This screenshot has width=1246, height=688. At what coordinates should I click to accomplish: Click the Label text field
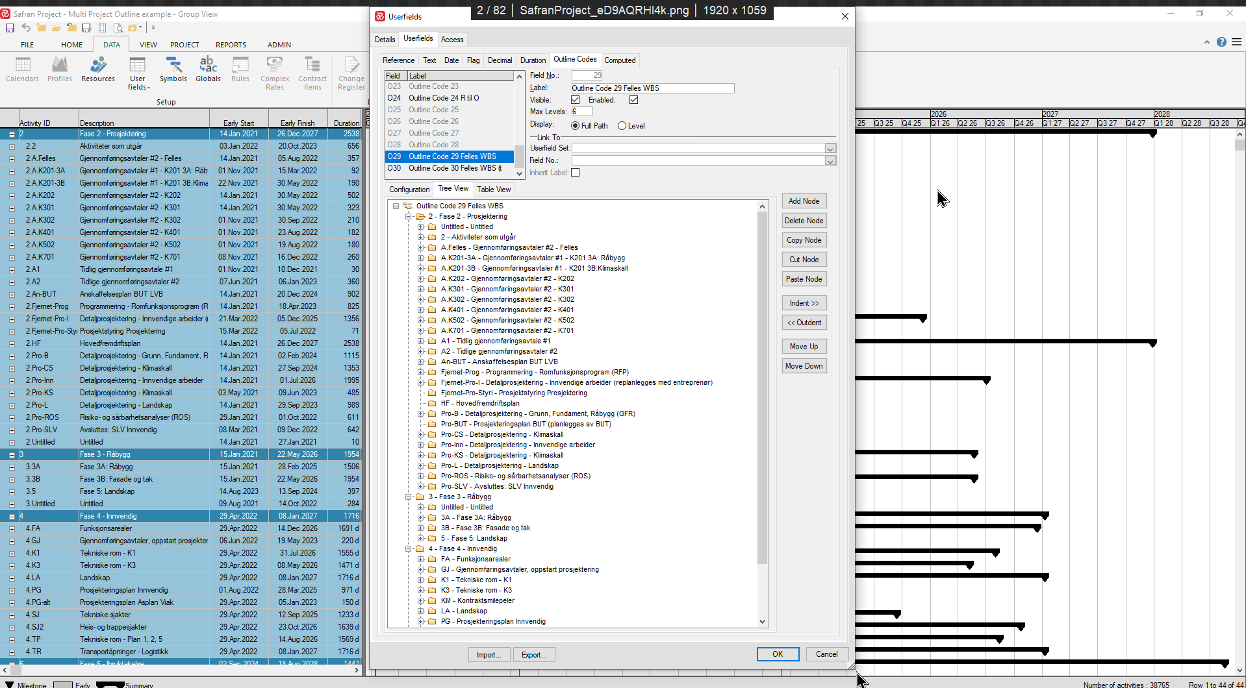[x=652, y=88]
